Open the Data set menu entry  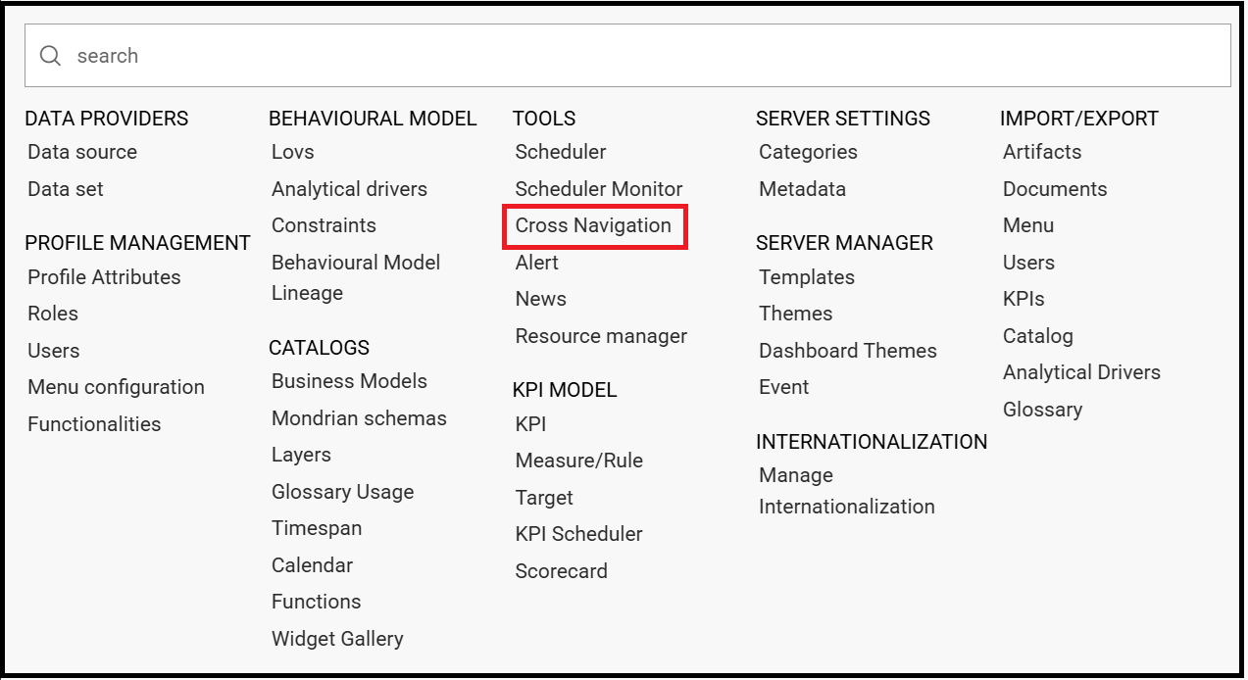click(x=66, y=189)
